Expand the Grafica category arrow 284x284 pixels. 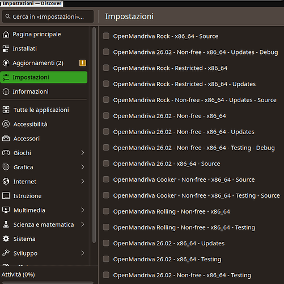pos(83,167)
